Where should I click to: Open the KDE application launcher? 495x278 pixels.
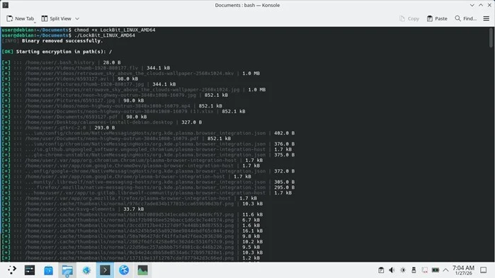[x=11, y=270]
